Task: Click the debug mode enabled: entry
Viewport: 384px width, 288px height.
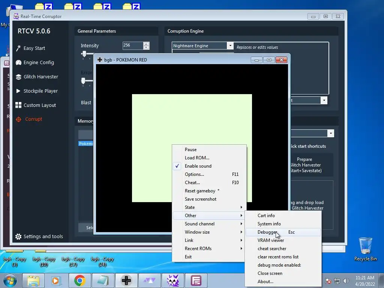Action: (x=283, y=265)
